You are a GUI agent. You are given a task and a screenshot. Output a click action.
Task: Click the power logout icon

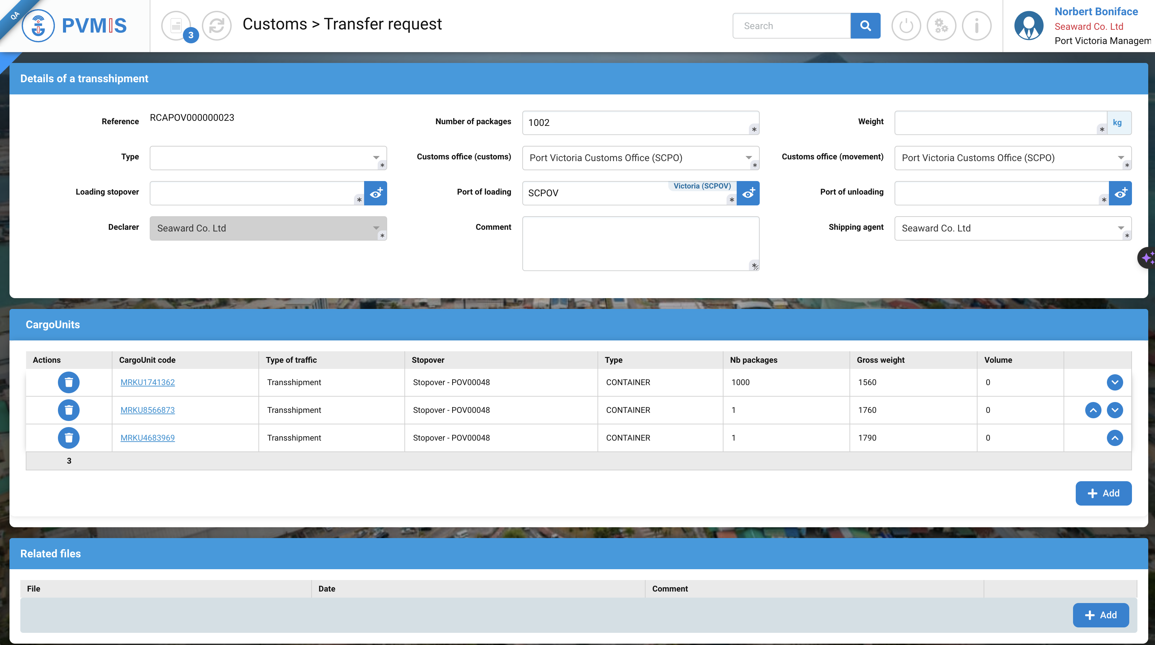pyautogui.click(x=906, y=25)
